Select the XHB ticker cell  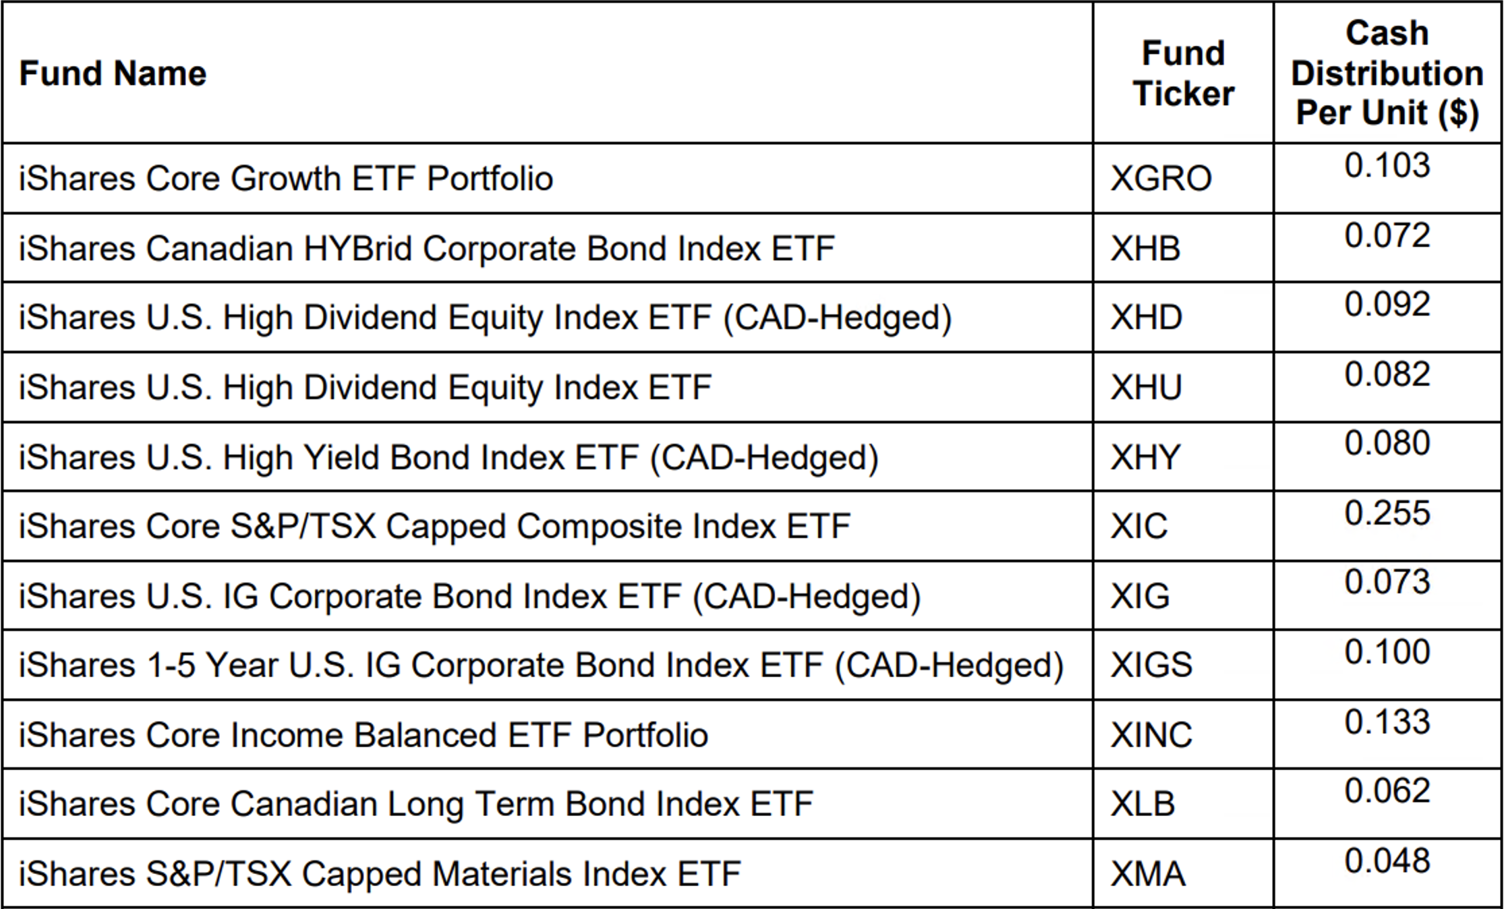click(1145, 249)
